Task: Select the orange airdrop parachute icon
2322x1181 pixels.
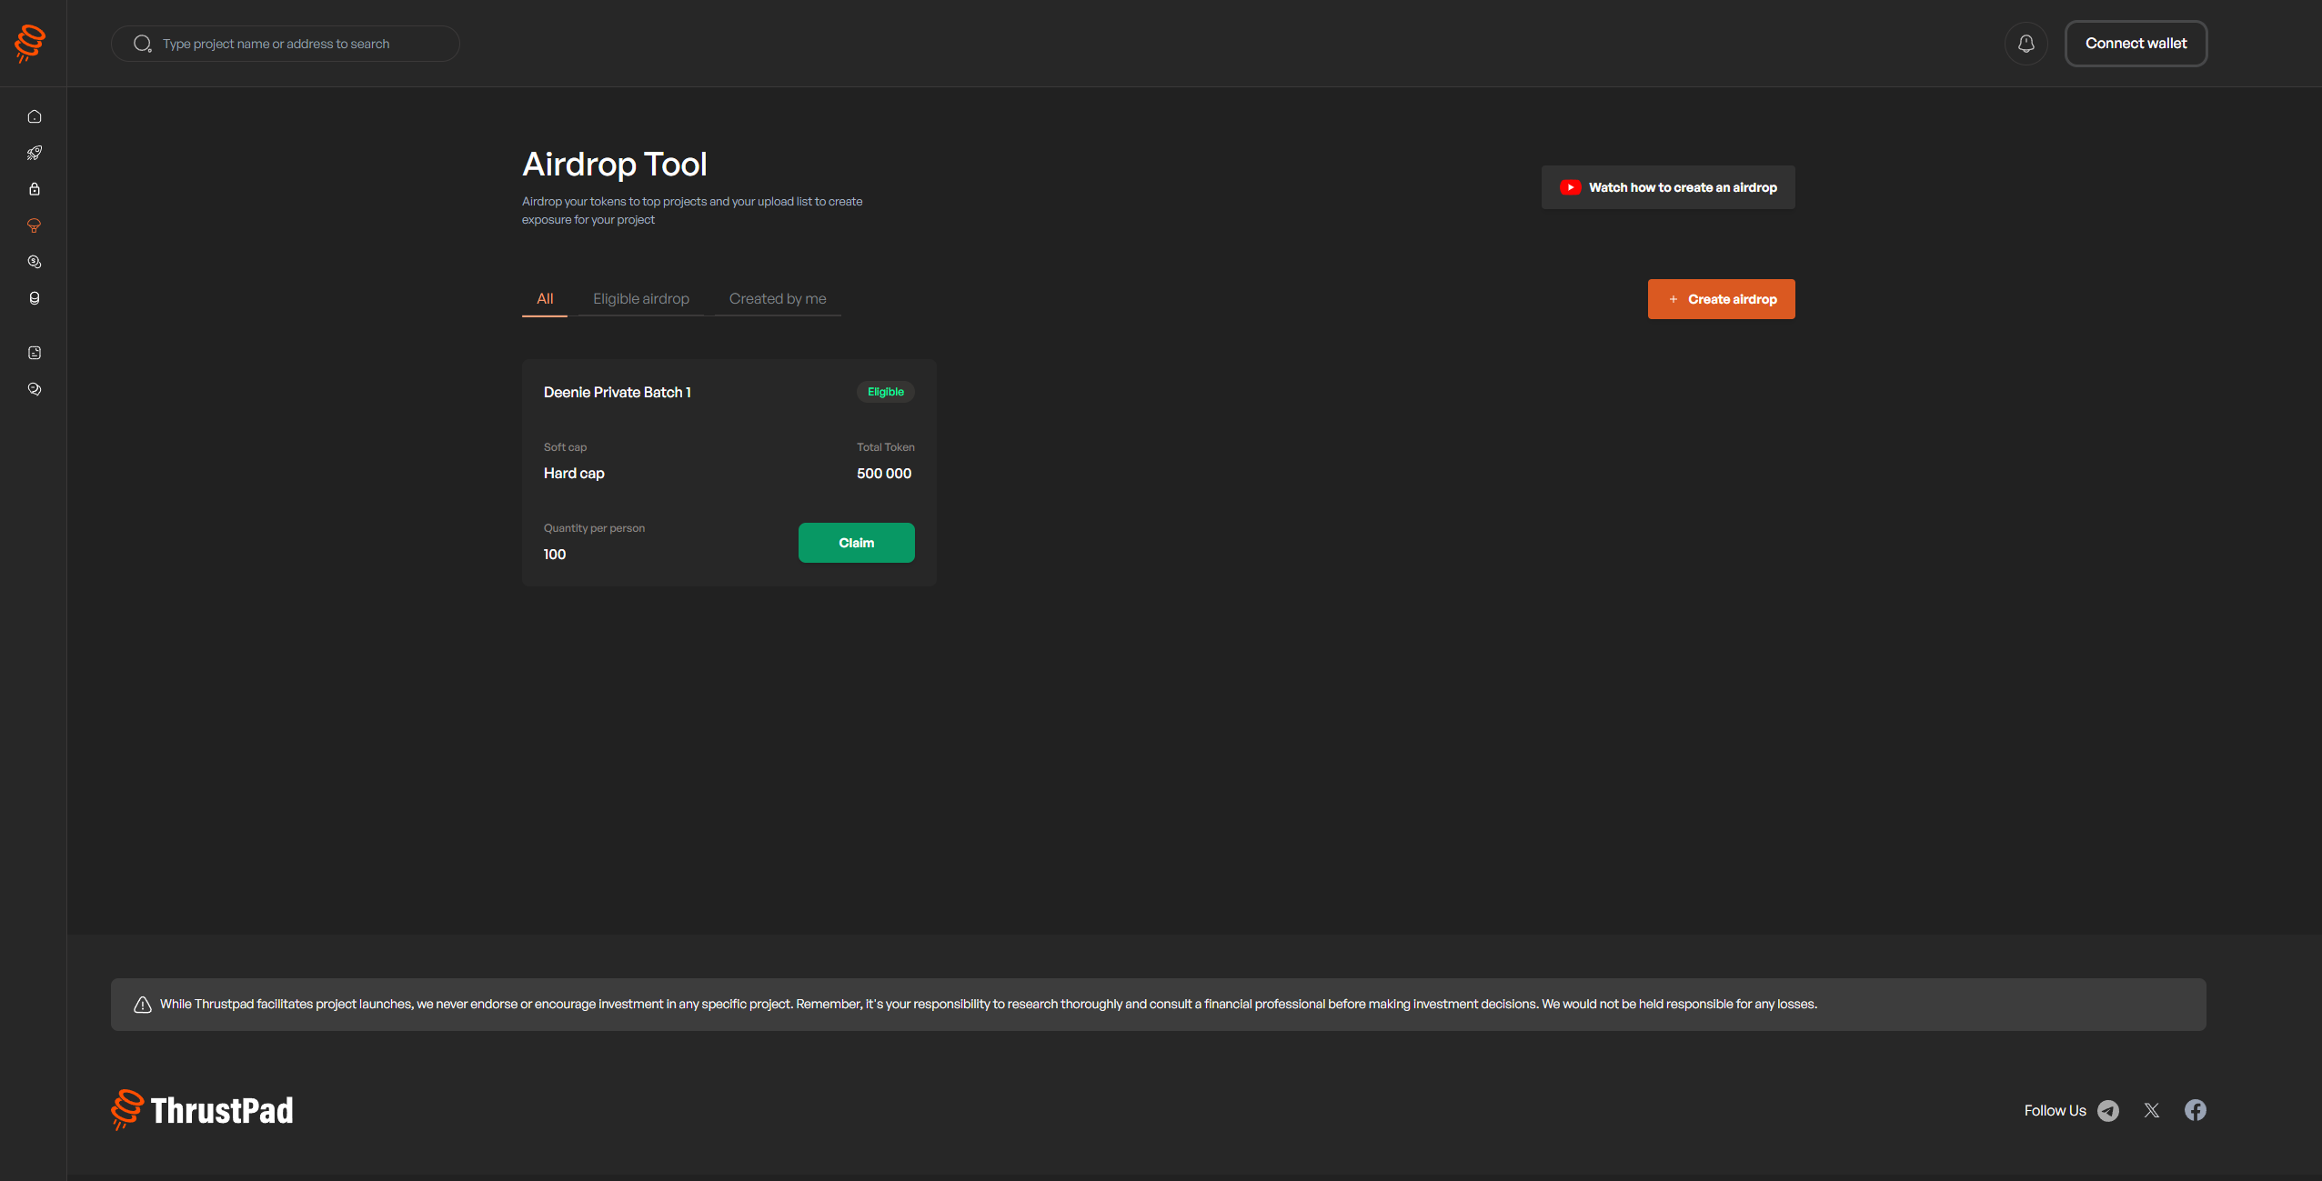Action: (35, 225)
